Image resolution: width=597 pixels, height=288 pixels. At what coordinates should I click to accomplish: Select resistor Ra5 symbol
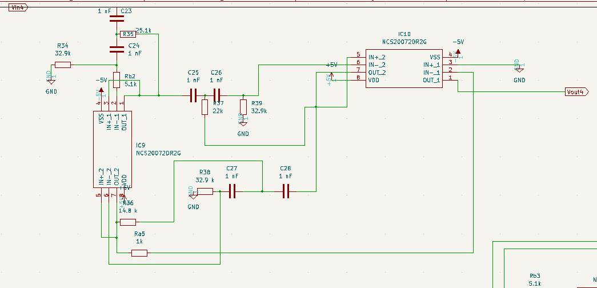(x=139, y=253)
